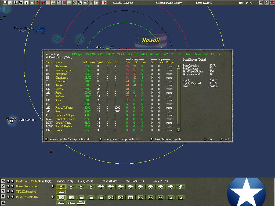Toggle the BB/BC ship type filter
The height and width of the screenshot is (206, 275).
point(110,54)
